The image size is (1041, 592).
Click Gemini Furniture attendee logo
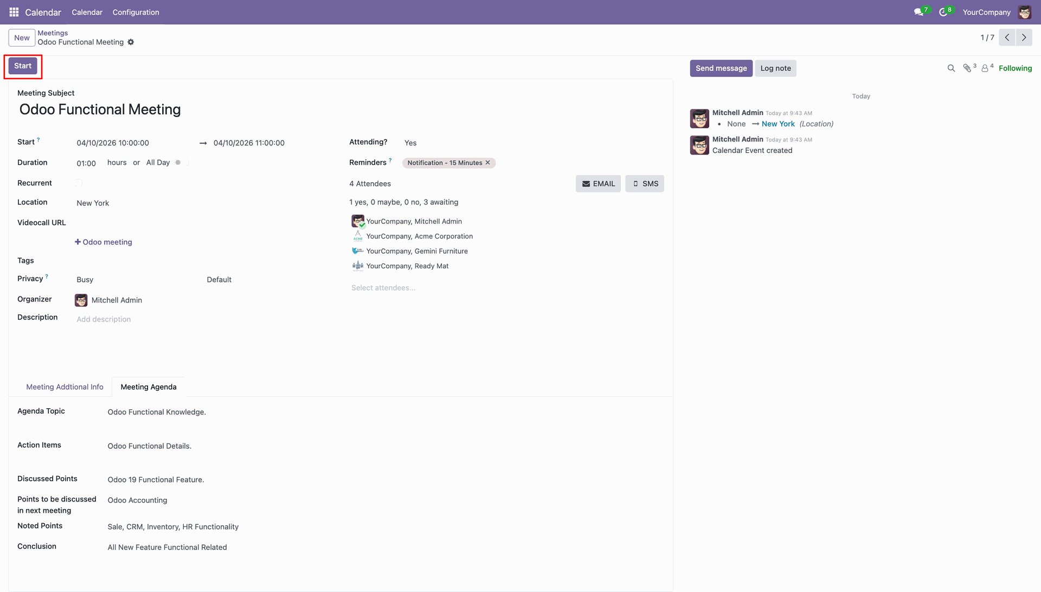[x=358, y=251]
